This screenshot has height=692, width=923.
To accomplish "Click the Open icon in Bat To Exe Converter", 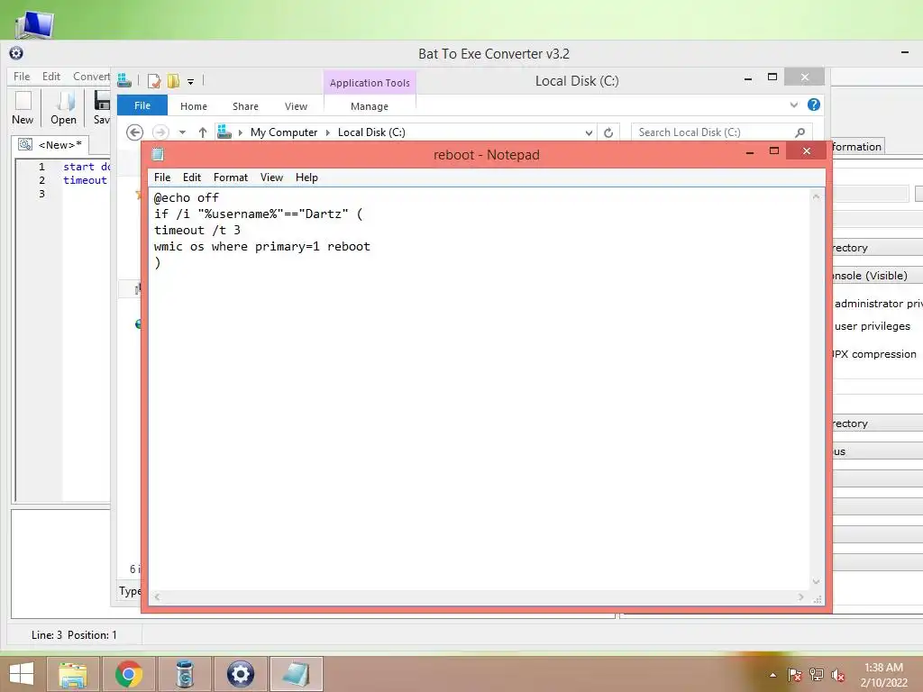I will (x=64, y=107).
